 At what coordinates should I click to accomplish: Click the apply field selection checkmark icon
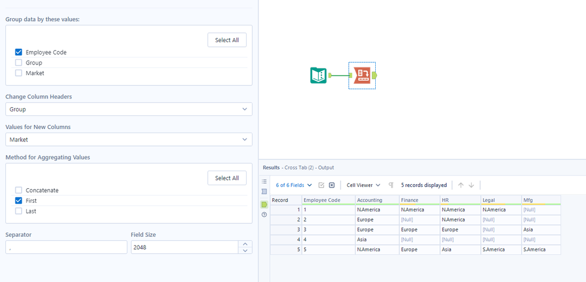click(321, 185)
